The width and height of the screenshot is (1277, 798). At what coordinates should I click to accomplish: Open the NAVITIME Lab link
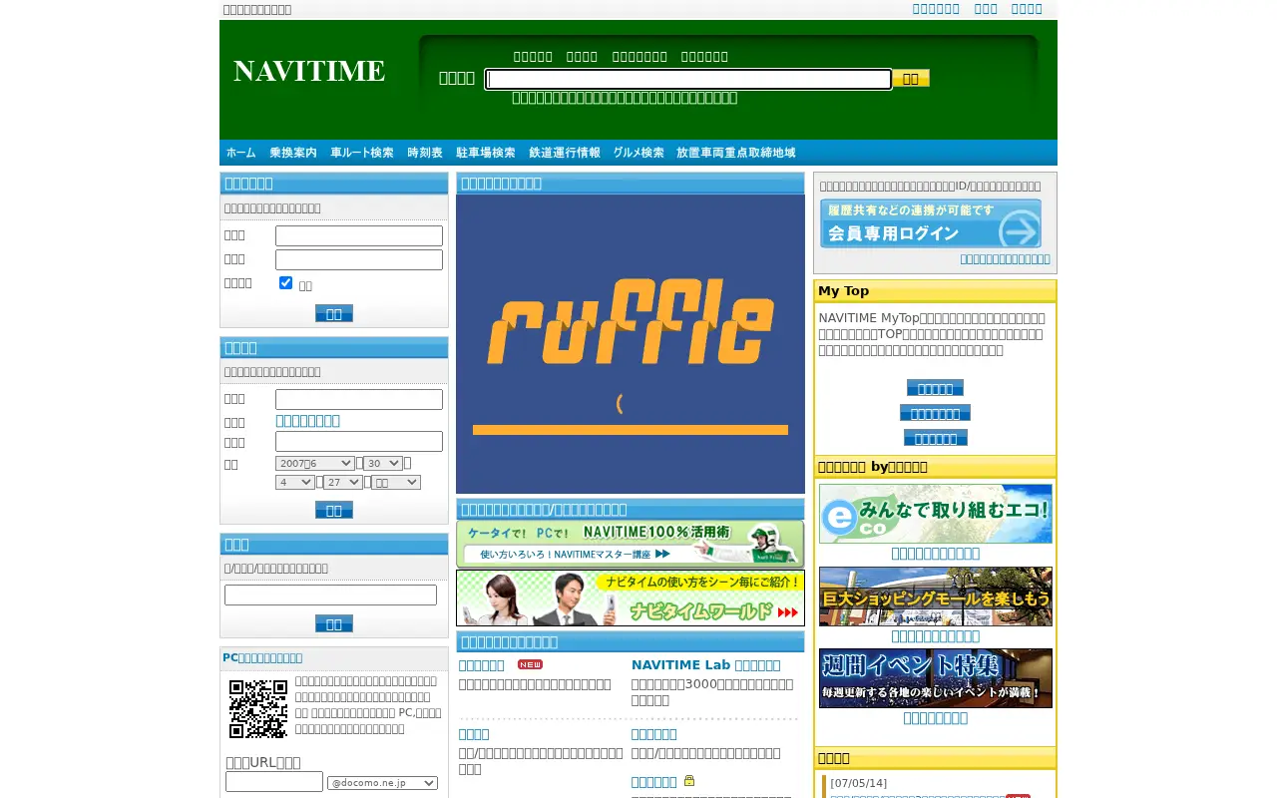point(705,664)
